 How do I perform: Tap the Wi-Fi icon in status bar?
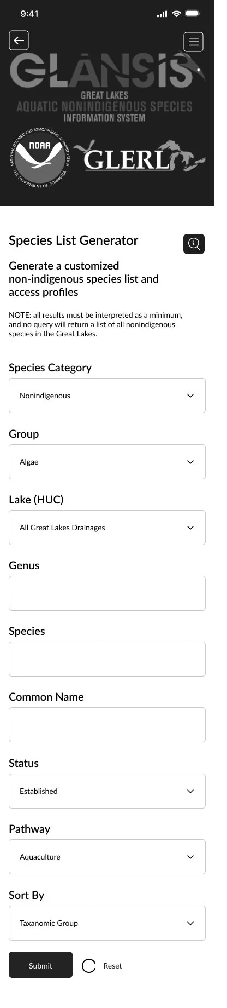[x=186, y=14]
